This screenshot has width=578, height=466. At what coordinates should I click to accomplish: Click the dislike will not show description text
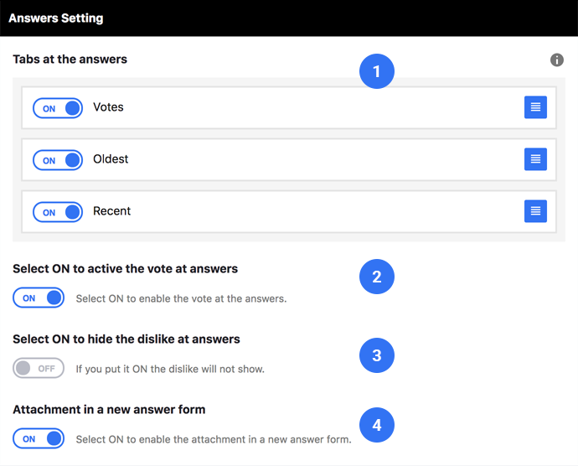coord(170,369)
